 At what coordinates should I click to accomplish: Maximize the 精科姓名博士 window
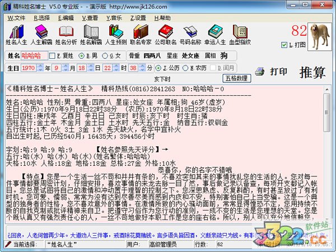click(305, 5)
